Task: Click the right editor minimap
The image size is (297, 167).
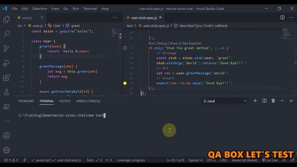Action: (x=287, y=34)
